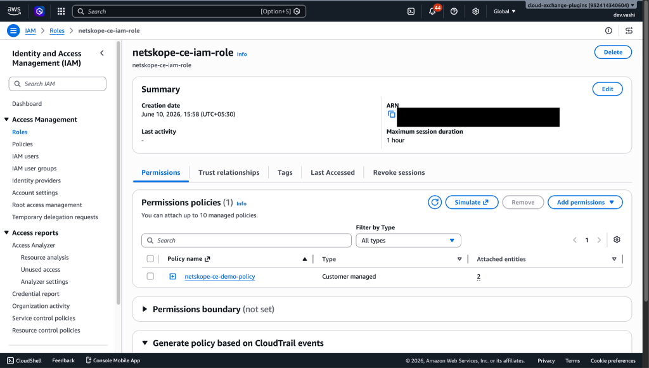Open the notifications bell icon

pyautogui.click(x=432, y=11)
